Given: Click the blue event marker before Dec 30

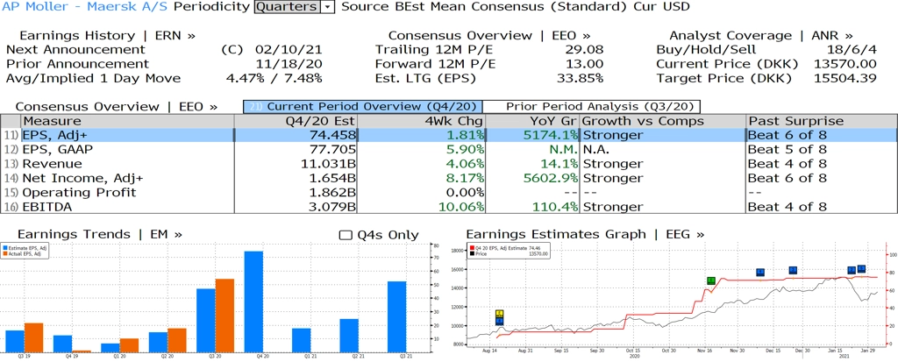Looking at the screenshot, I should pyautogui.click(x=793, y=270).
